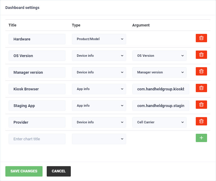Screen dimensions: 216x181
Task: Click Save Changes button
Action: (24, 171)
